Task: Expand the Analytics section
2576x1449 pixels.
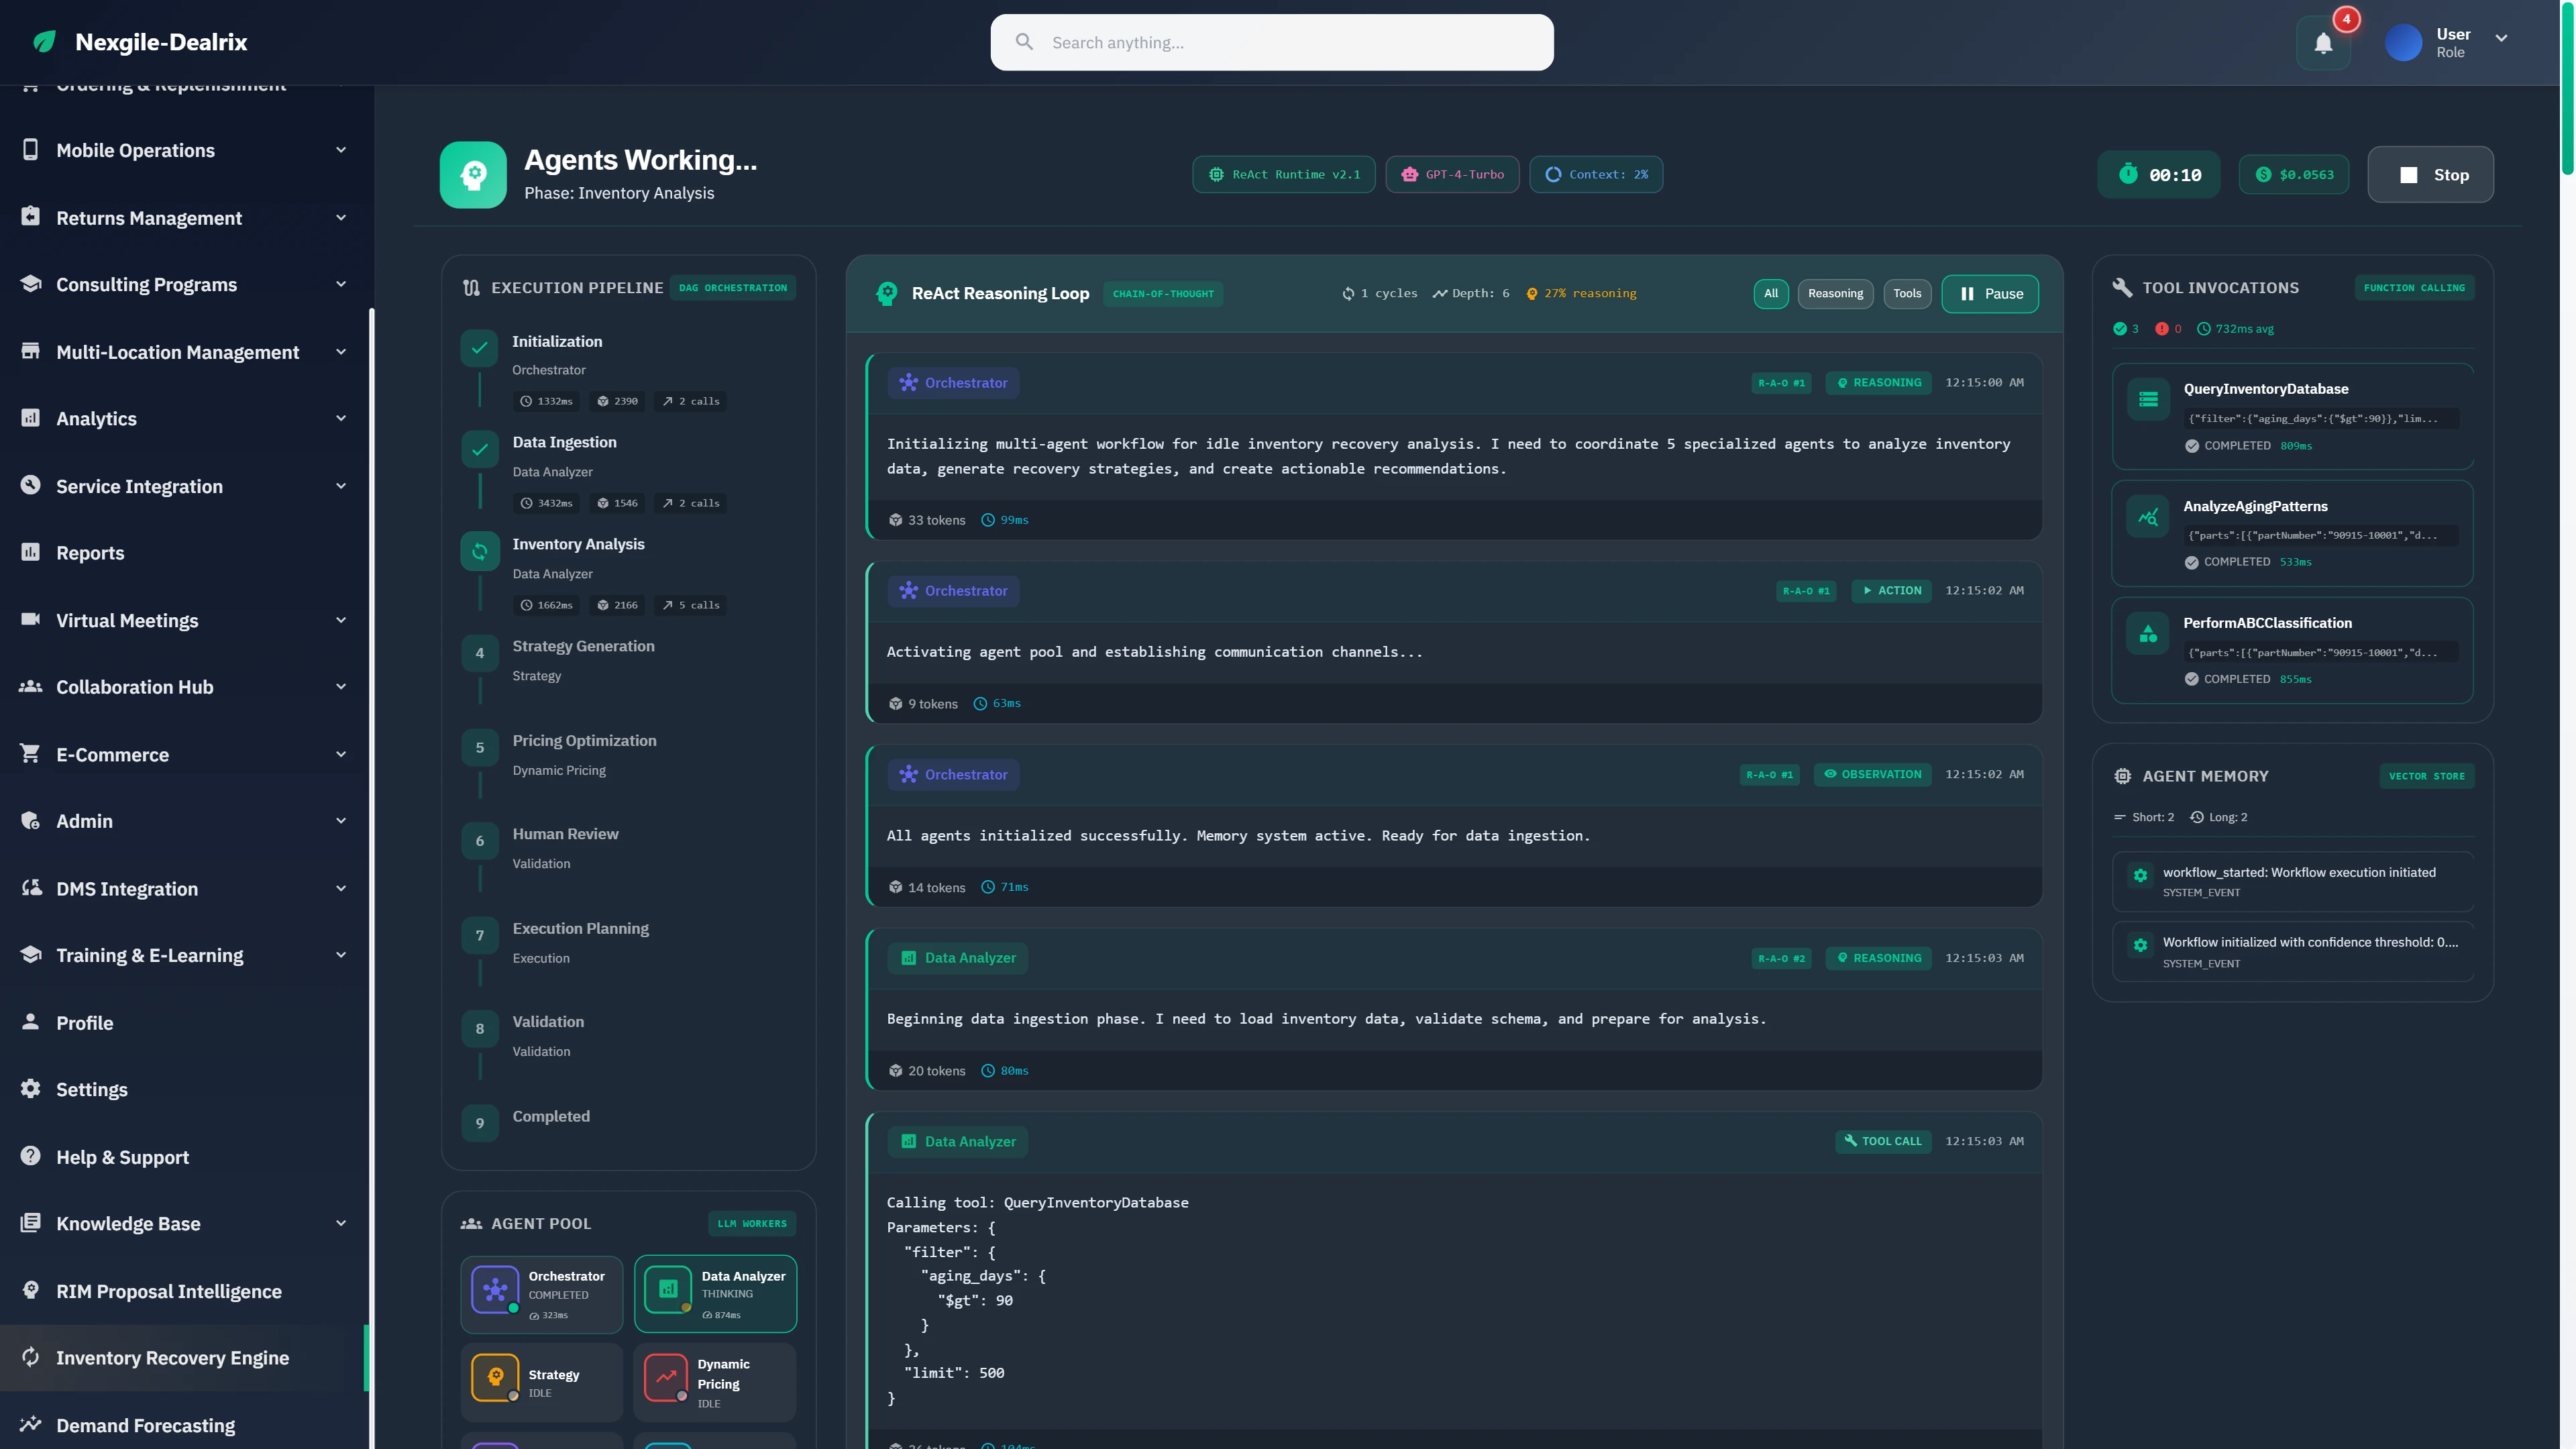Action: pos(340,418)
